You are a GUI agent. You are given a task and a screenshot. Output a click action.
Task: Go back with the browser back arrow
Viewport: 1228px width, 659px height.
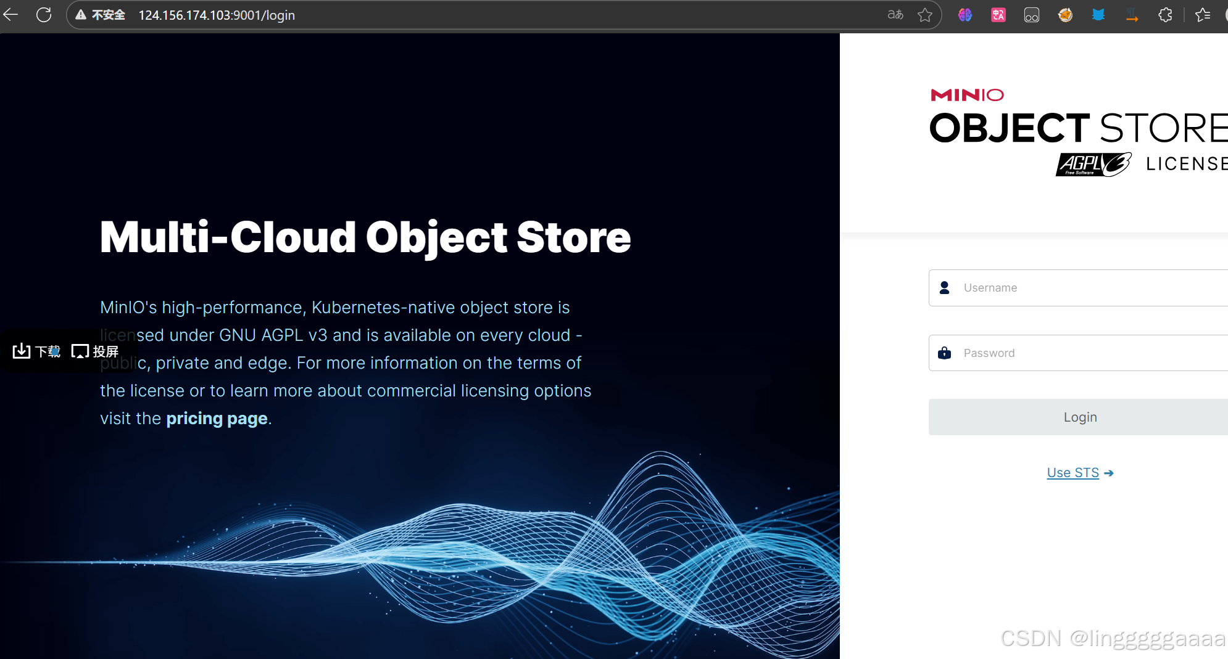10,15
